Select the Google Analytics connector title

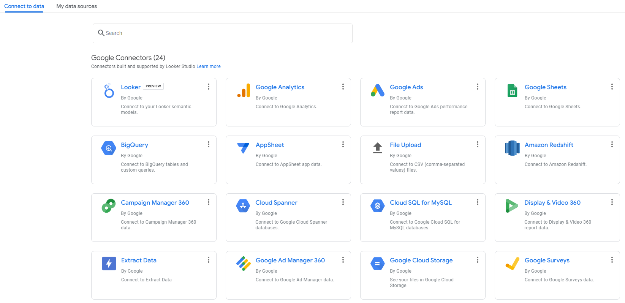pos(280,87)
